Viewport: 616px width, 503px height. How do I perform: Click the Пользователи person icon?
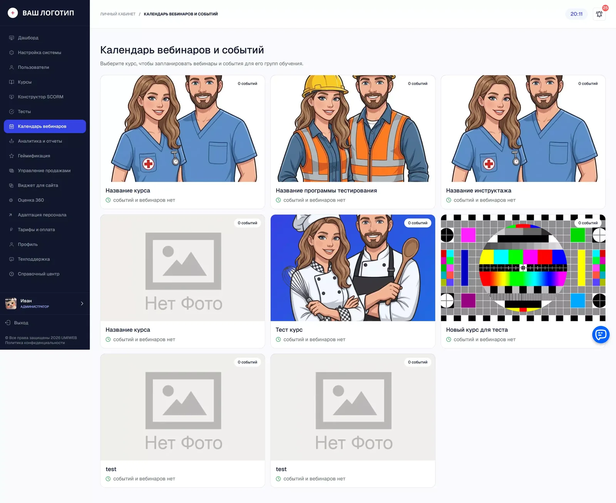pos(12,67)
